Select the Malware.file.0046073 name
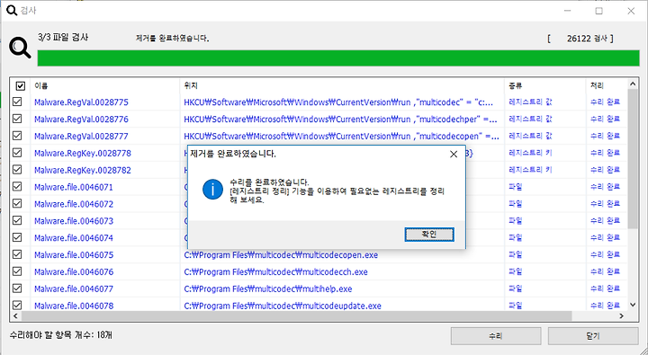The width and height of the screenshot is (648, 355). coord(74,221)
